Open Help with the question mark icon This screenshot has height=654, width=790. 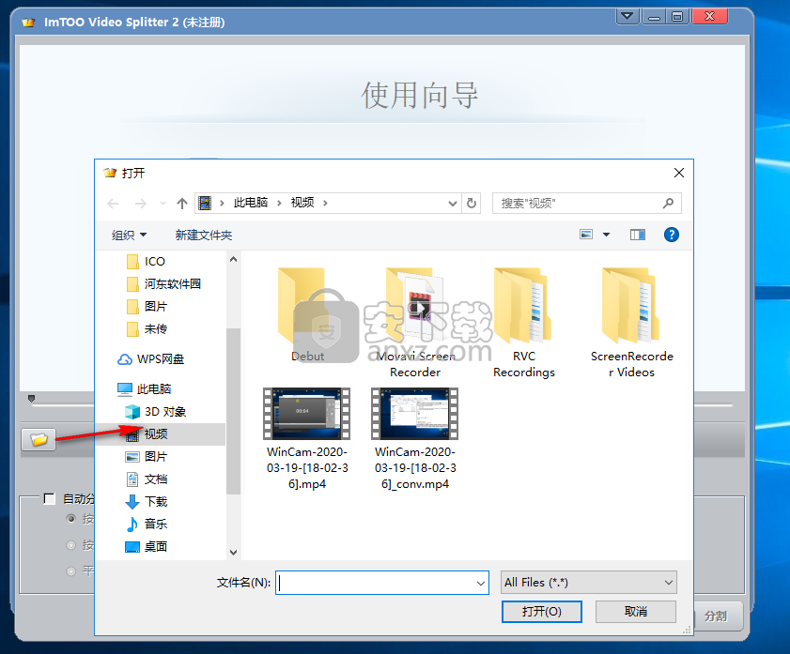tap(671, 235)
